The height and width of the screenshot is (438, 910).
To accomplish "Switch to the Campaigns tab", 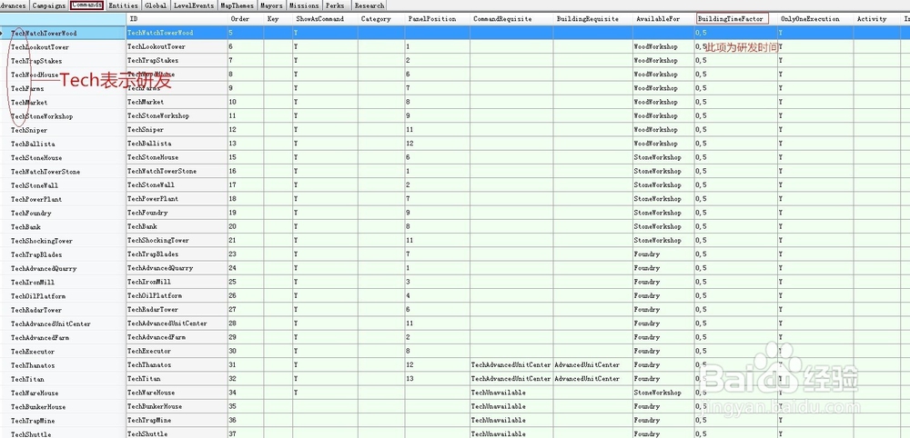I will coord(49,5).
